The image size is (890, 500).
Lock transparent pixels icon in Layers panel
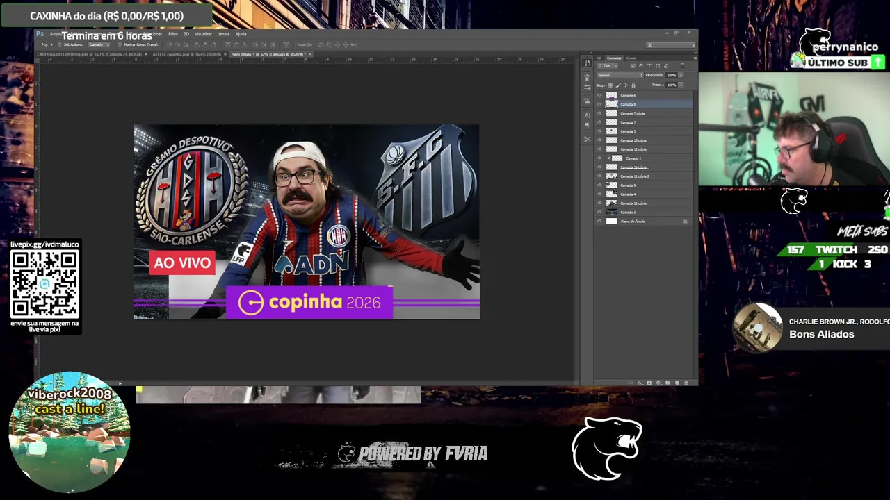tap(610, 85)
